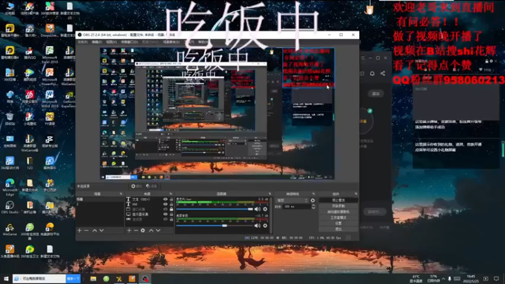Open the 麦克风/Aux microphone audio settings gear
The width and height of the screenshot is (505, 284).
click(x=265, y=209)
